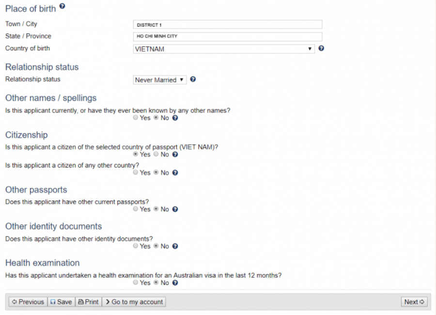Open help for other identity documents question

(x=175, y=246)
